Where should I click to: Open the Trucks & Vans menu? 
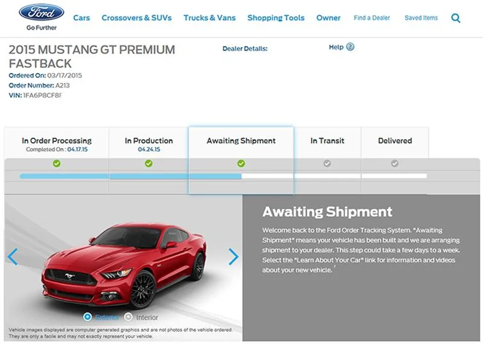[210, 18]
